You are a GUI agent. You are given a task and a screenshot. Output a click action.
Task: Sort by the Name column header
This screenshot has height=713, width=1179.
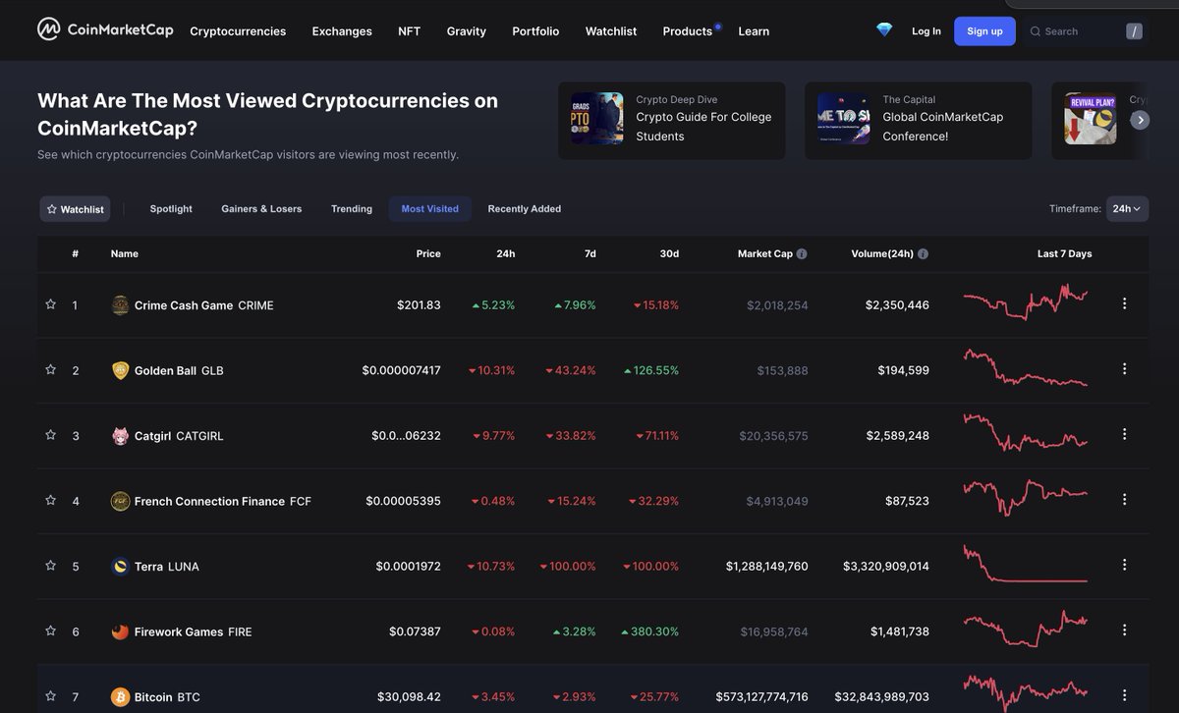pyautogui.click(x=125, y=253)
